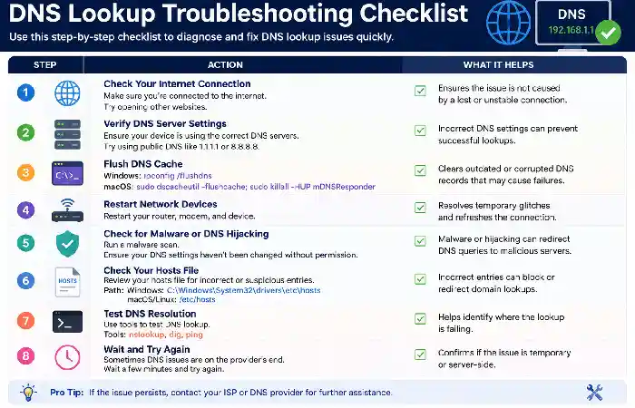This screenshot has height=408, width=635.
Task: Click the WHAT IT HELPS column header
Action: point(499,64)
